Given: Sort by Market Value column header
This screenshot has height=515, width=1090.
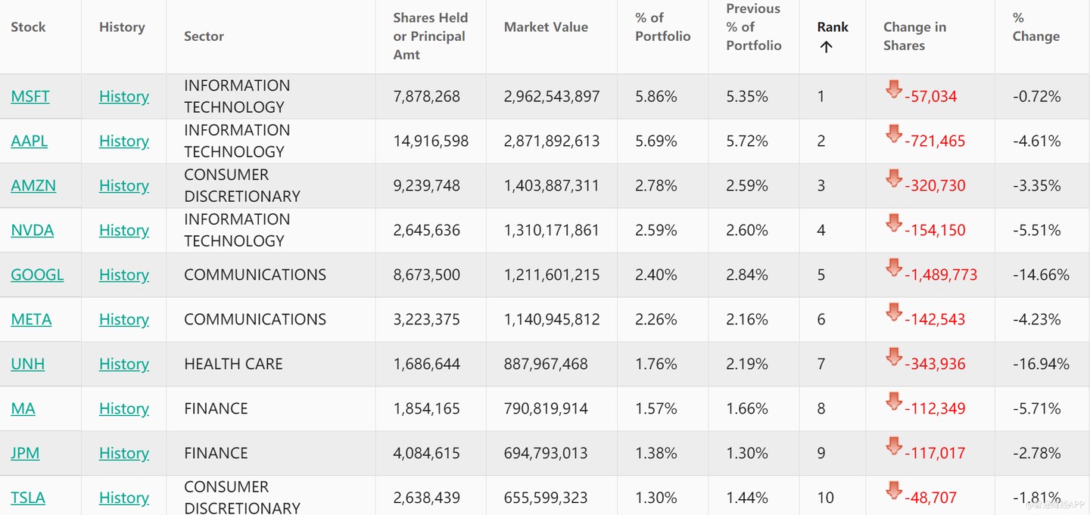Looking at the screenshot, I should pyautogui.click(x=546, y=27).
